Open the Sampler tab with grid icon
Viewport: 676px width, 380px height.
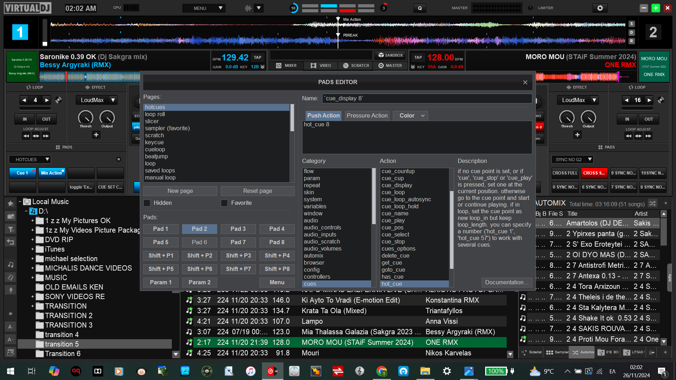pyautogui.click(x=557, y=352)
